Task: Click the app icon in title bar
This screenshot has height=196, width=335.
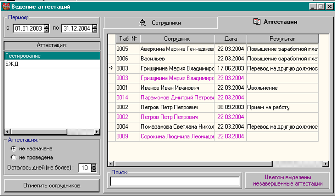Action: [6, 7]
